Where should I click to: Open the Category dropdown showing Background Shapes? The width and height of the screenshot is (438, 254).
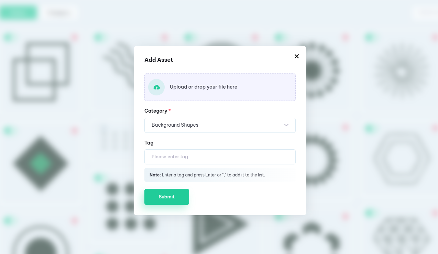click(x=220, y=125)
